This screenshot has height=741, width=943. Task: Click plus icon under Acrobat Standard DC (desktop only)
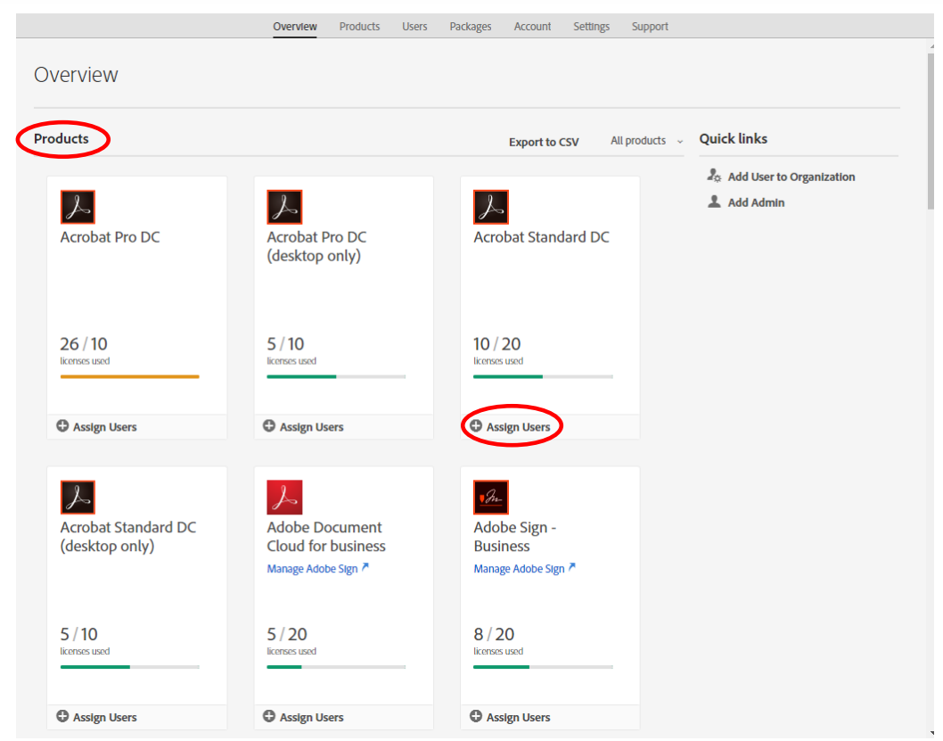tap(62, 716)
